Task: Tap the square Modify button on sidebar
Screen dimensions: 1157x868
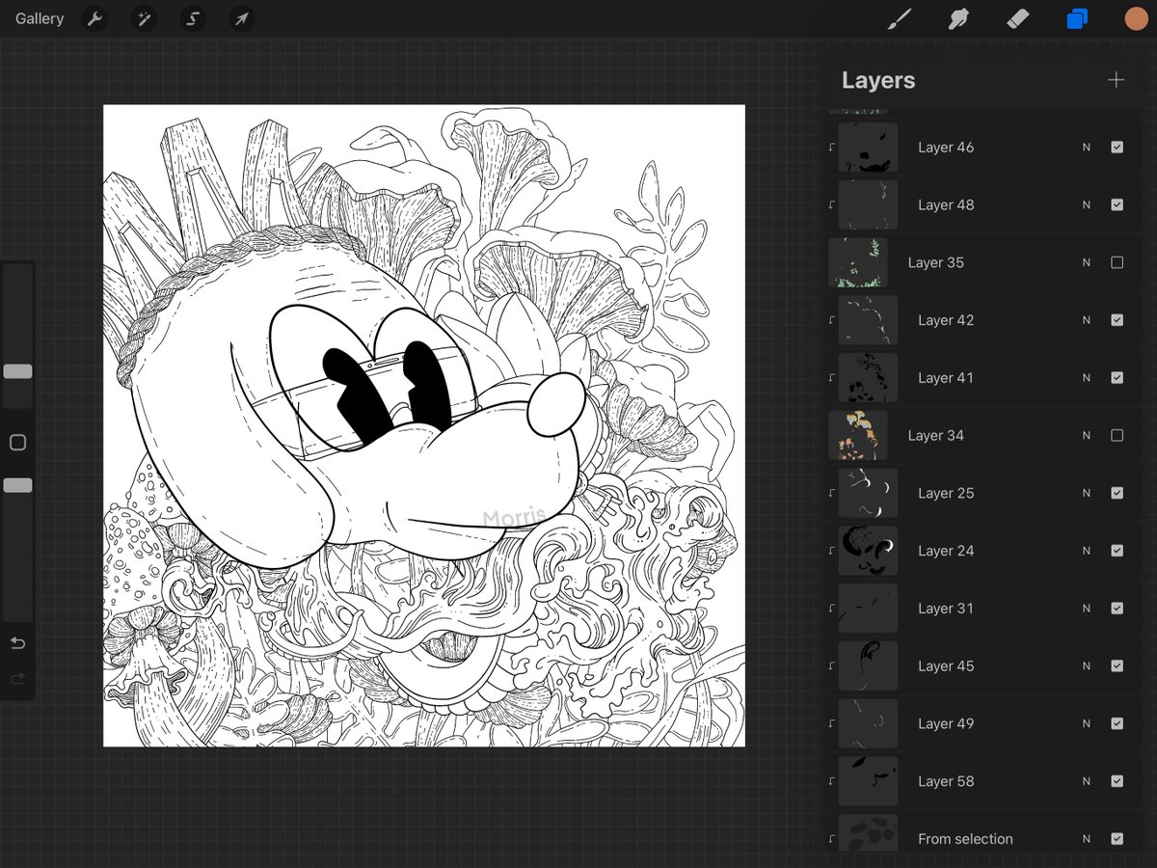Action: (17, 443)
